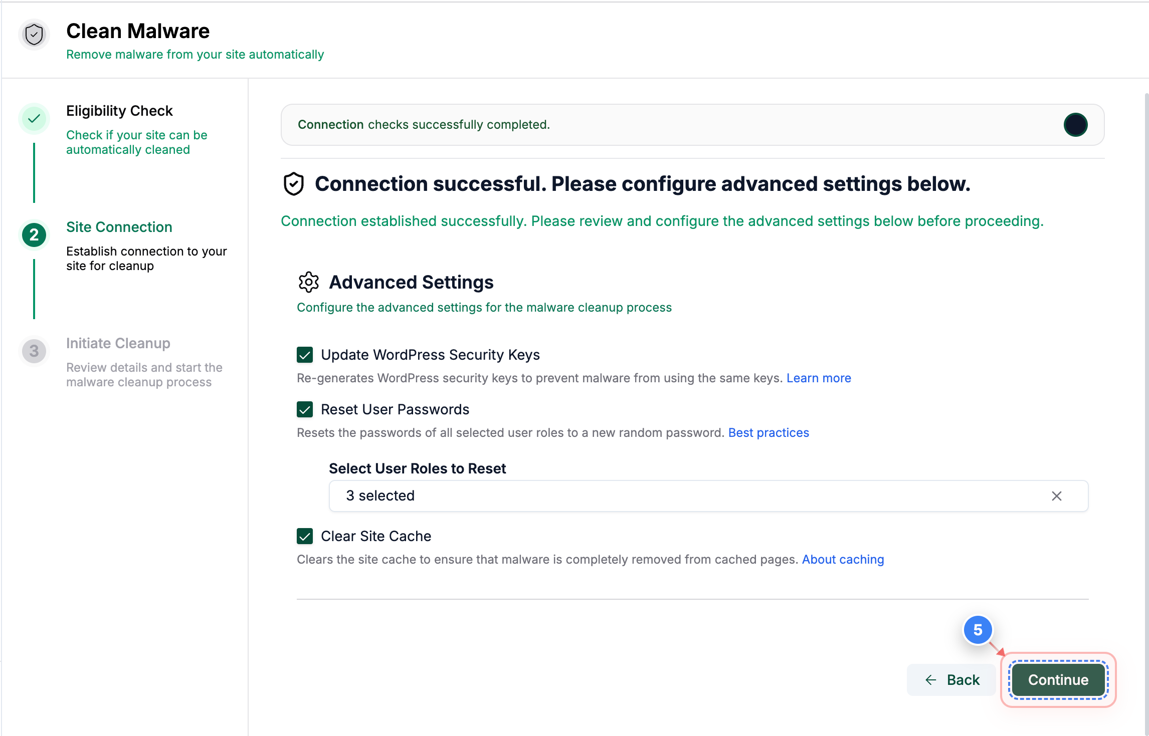Open the Best practices link
This screenshot has width=1149, height=736.
pos(769,432)
